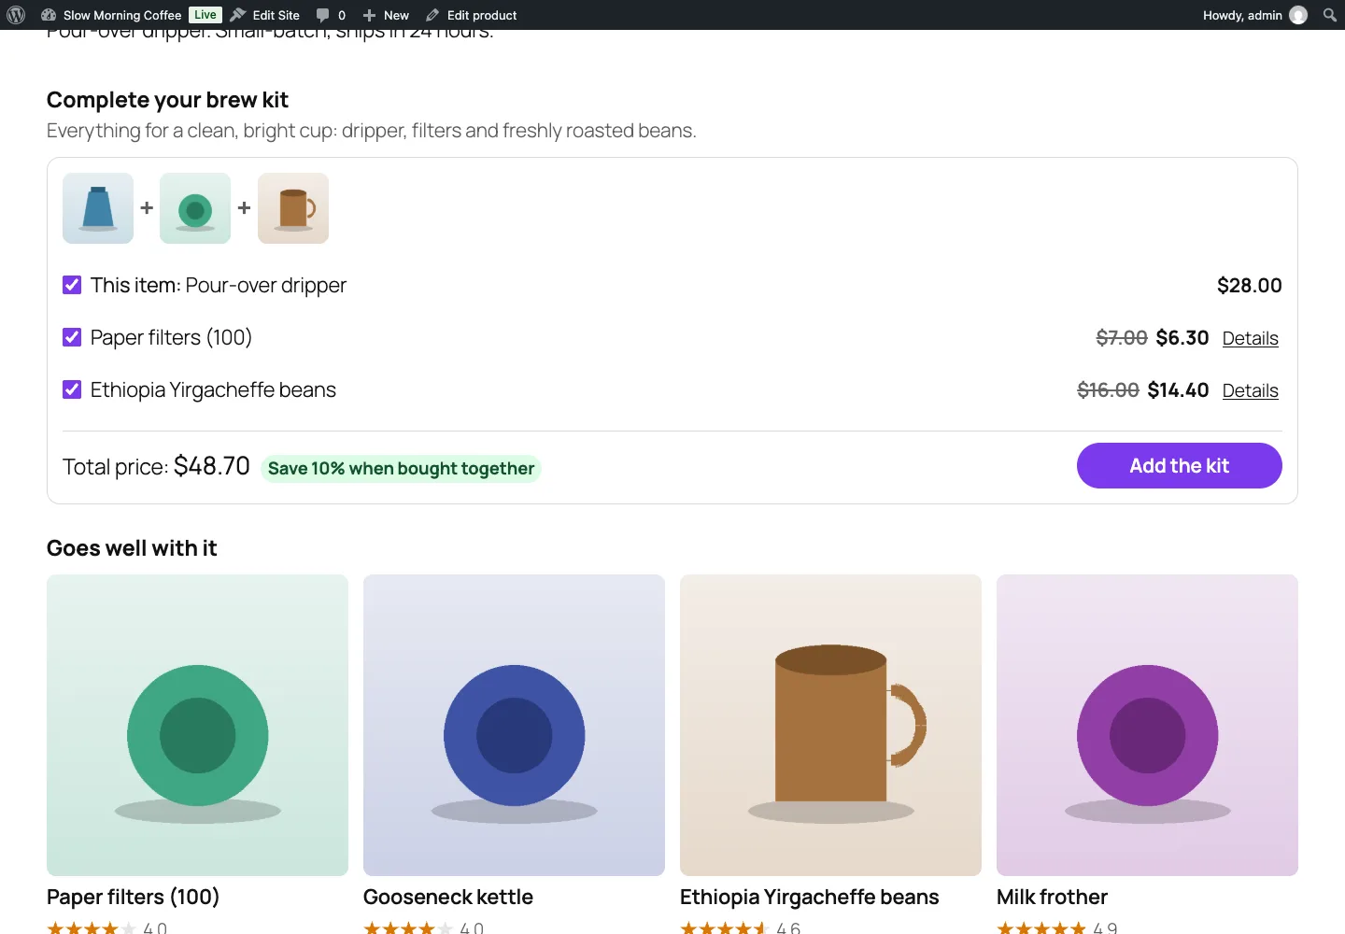
Task: Click the comment count 0
Action: (342, 15)
